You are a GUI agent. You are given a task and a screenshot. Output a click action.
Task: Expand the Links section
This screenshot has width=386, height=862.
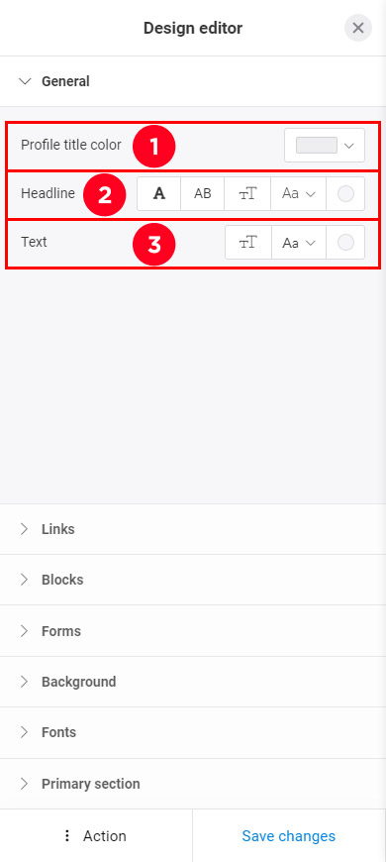click(193, 529)
